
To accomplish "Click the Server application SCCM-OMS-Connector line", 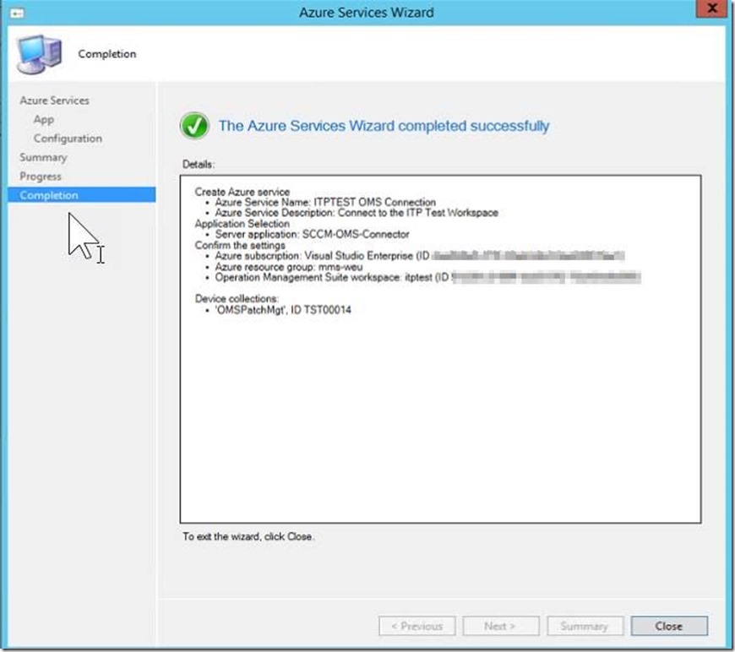I will tap(312, 234).
